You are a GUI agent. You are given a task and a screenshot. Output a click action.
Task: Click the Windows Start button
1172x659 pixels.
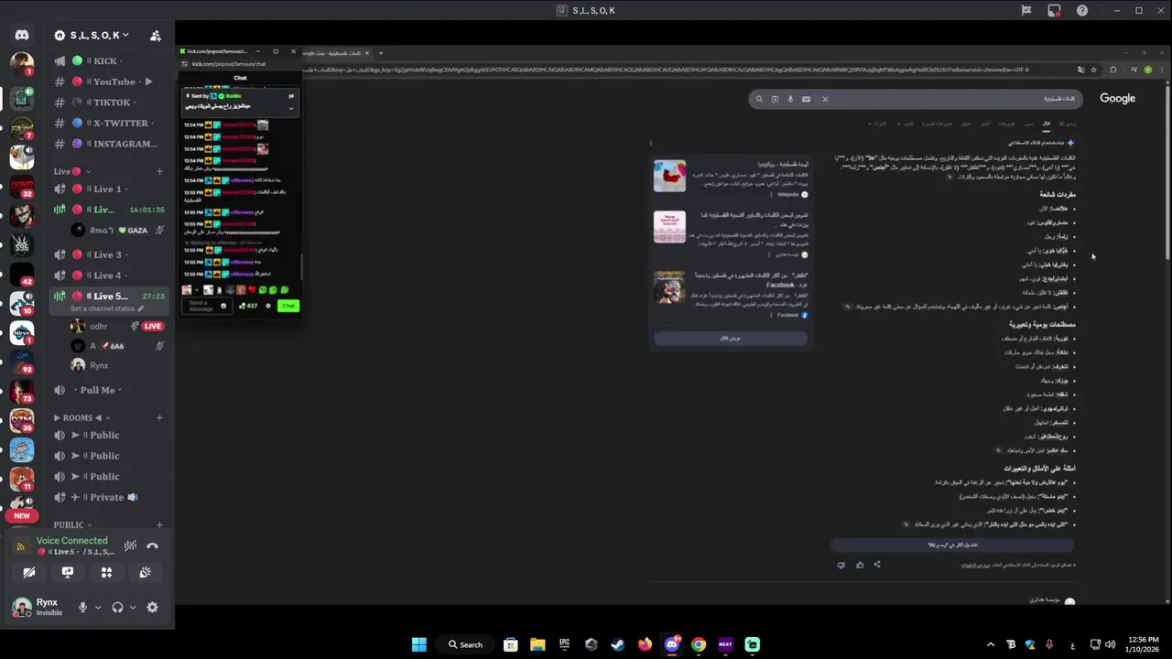[x=419, y=644]
